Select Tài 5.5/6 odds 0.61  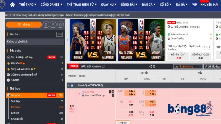coord(152,102)
